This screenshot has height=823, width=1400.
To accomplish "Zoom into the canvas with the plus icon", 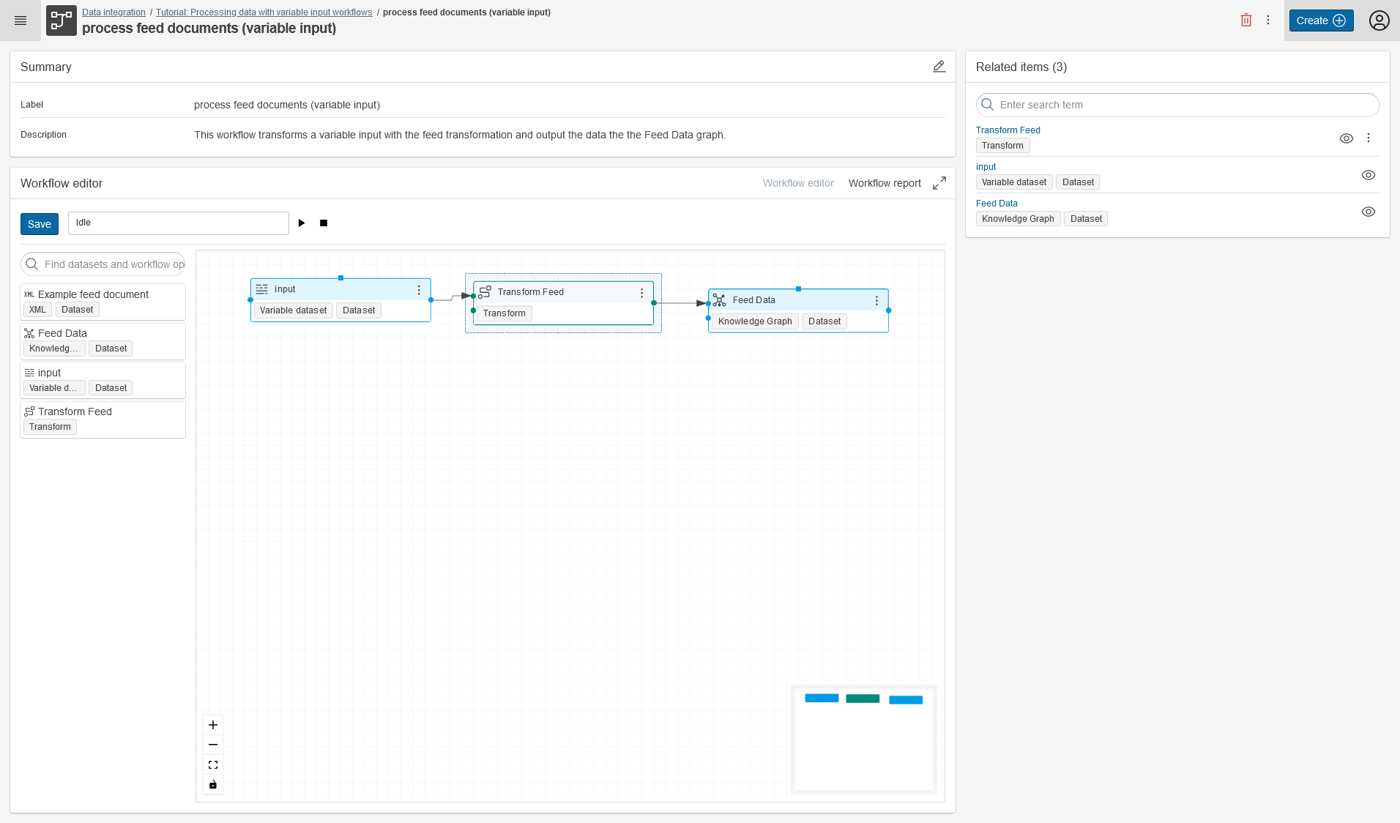I will coord(213,725).
